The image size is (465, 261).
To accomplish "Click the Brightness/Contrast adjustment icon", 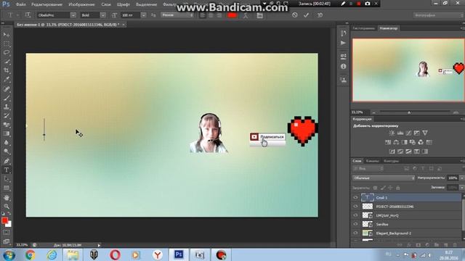I will point(392,133).
